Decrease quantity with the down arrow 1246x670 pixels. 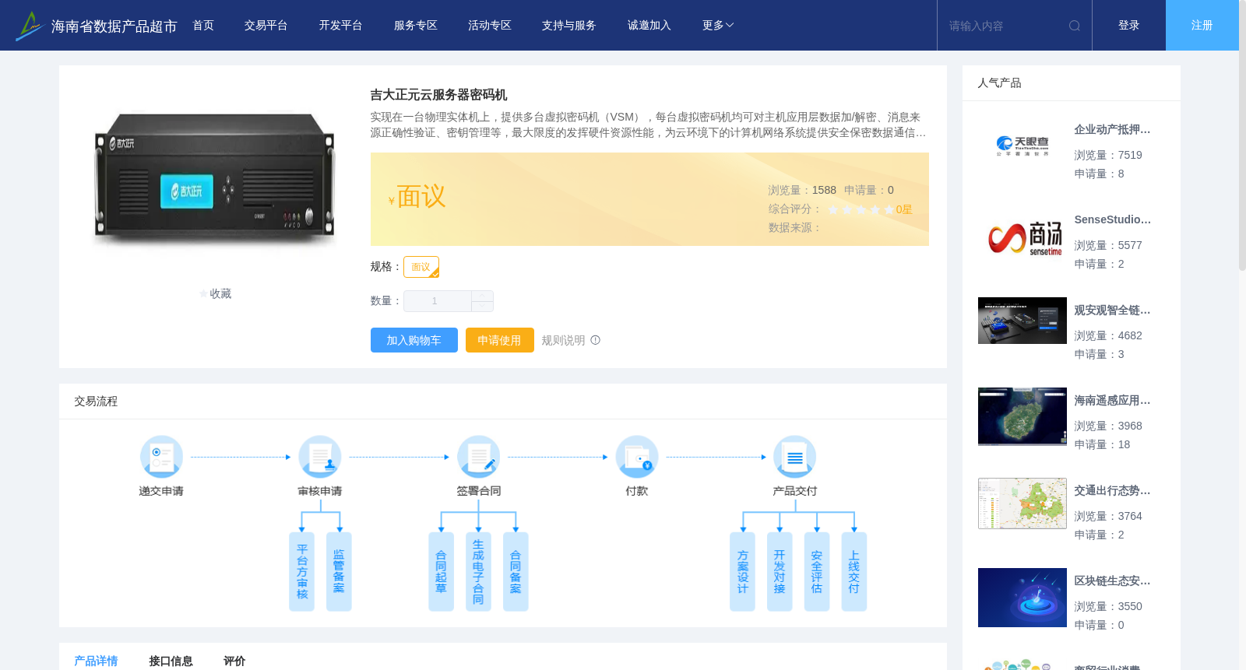point(482,307)
